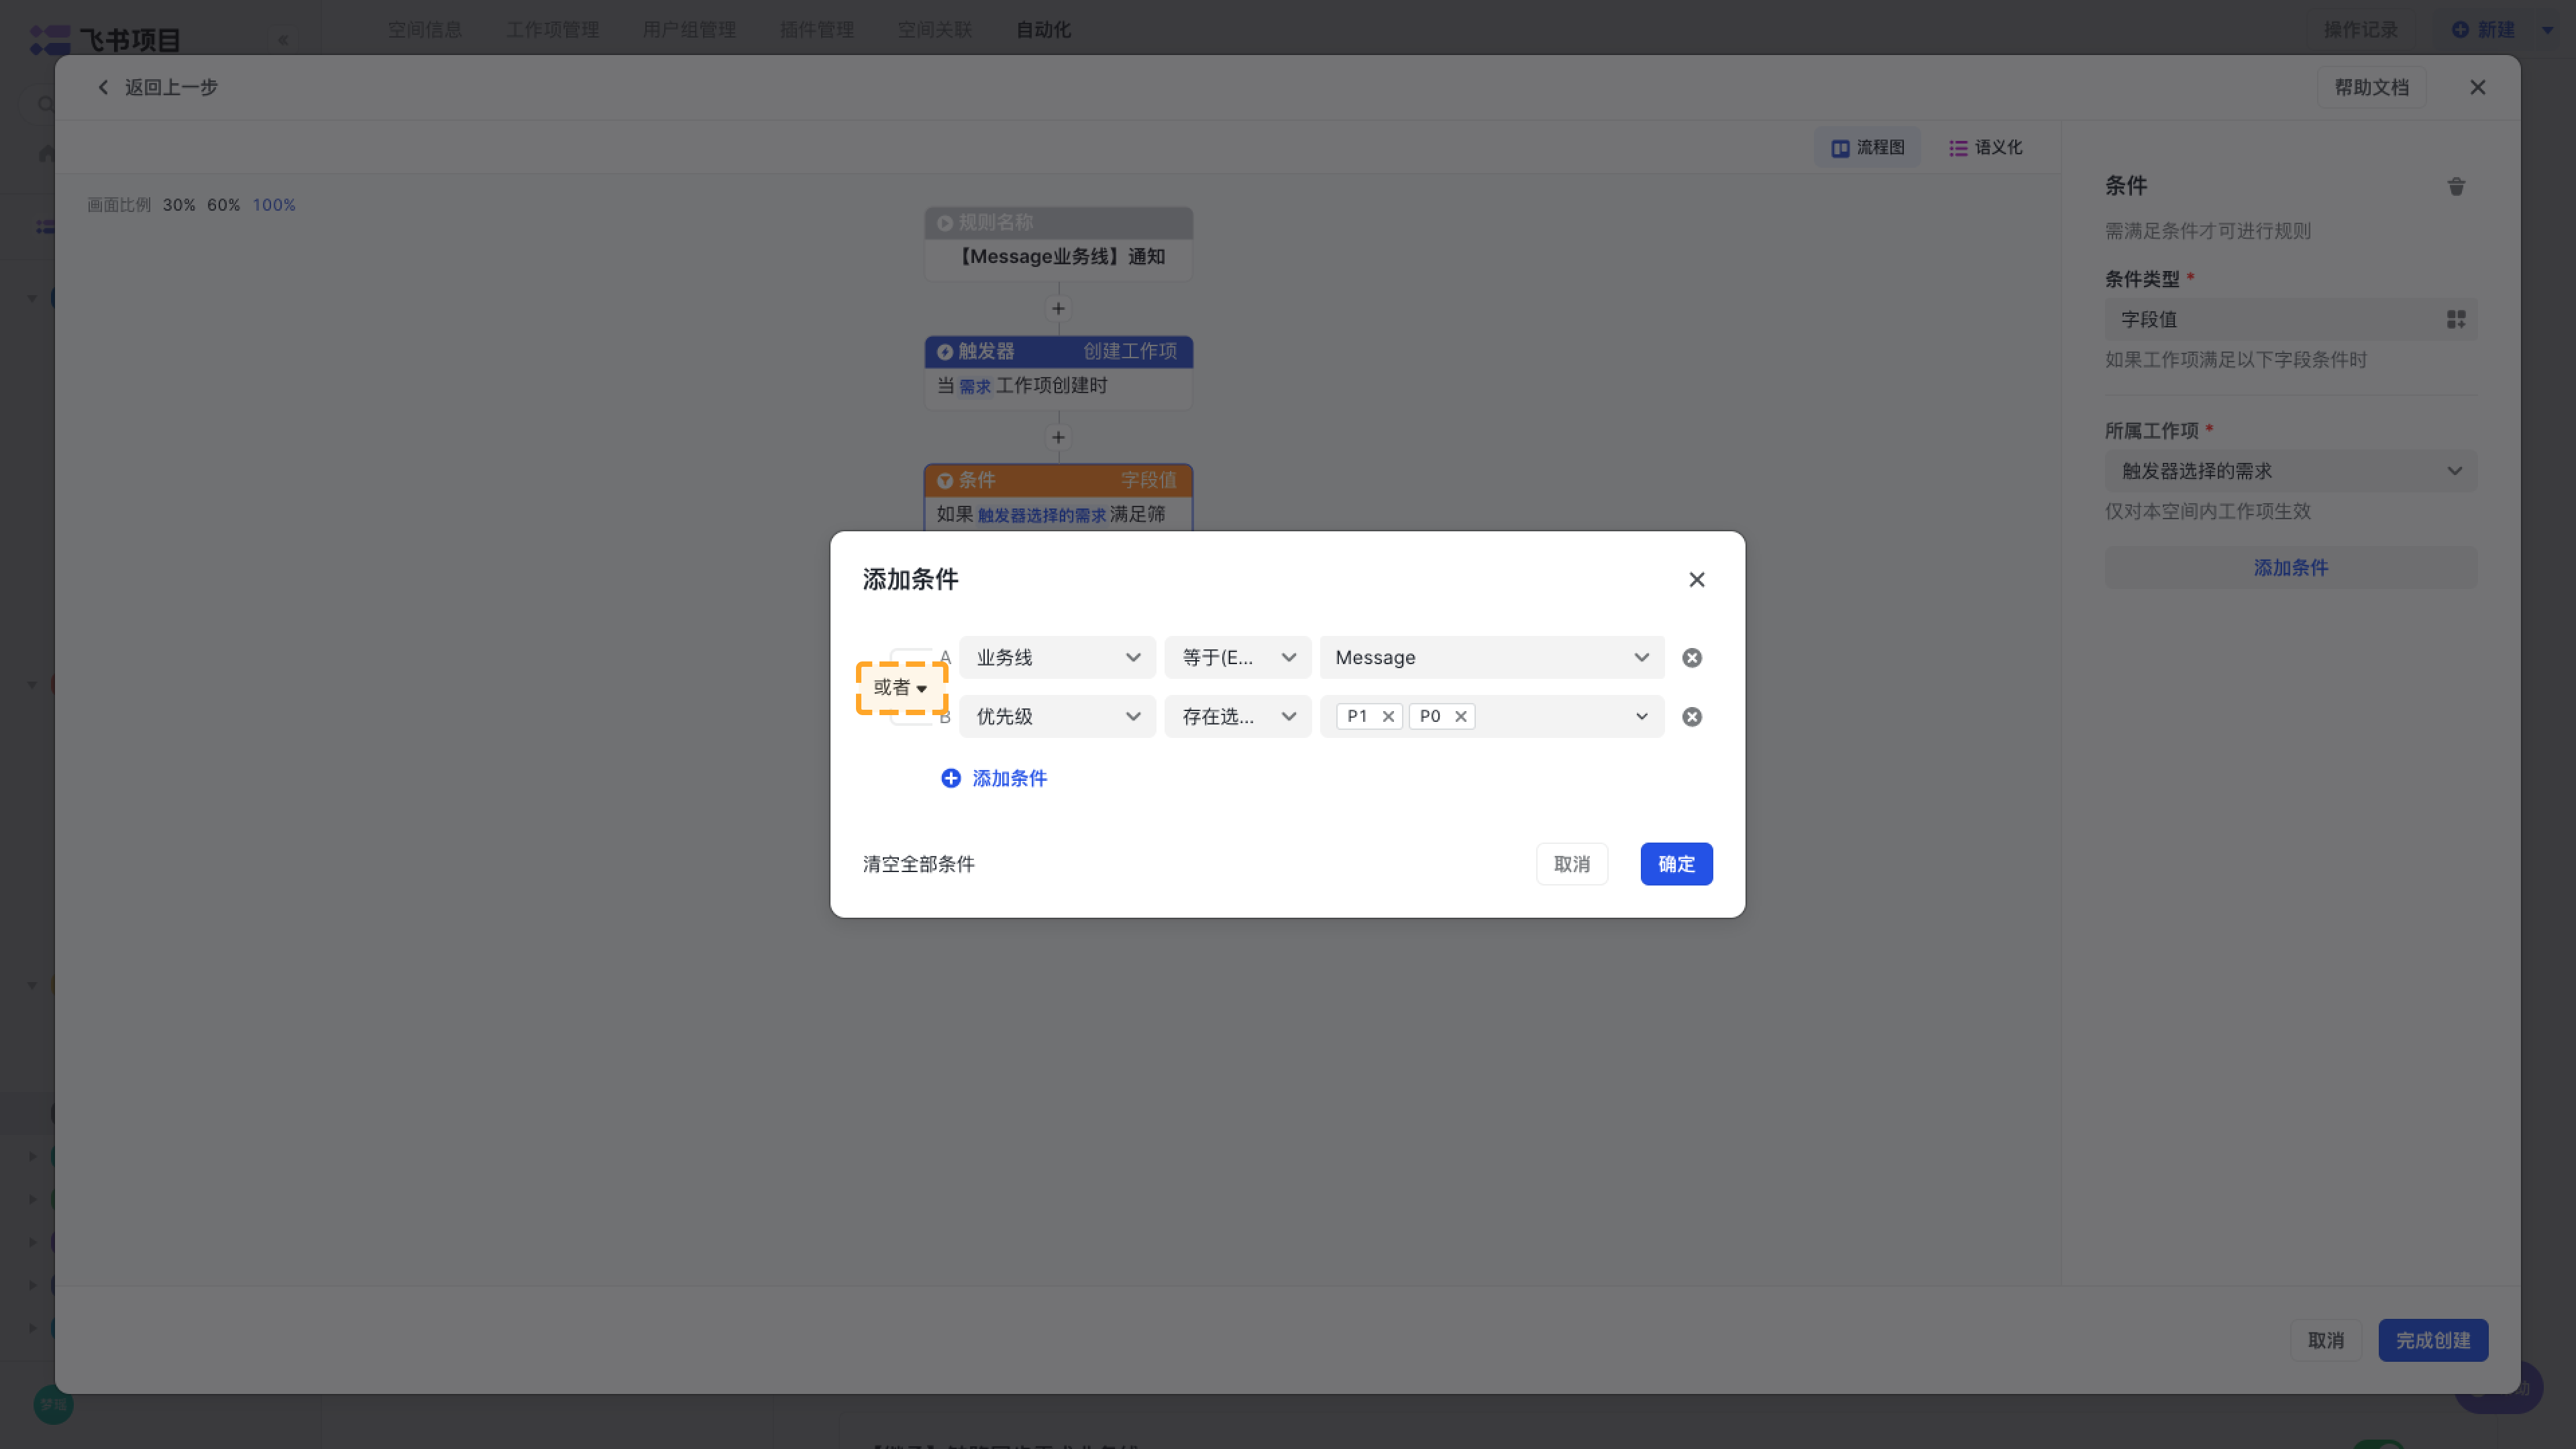The height and width of the screenshot is (1449, 2576).
Task: Select the 触发器 创建工作项 node
Action: pos(1058,373)
